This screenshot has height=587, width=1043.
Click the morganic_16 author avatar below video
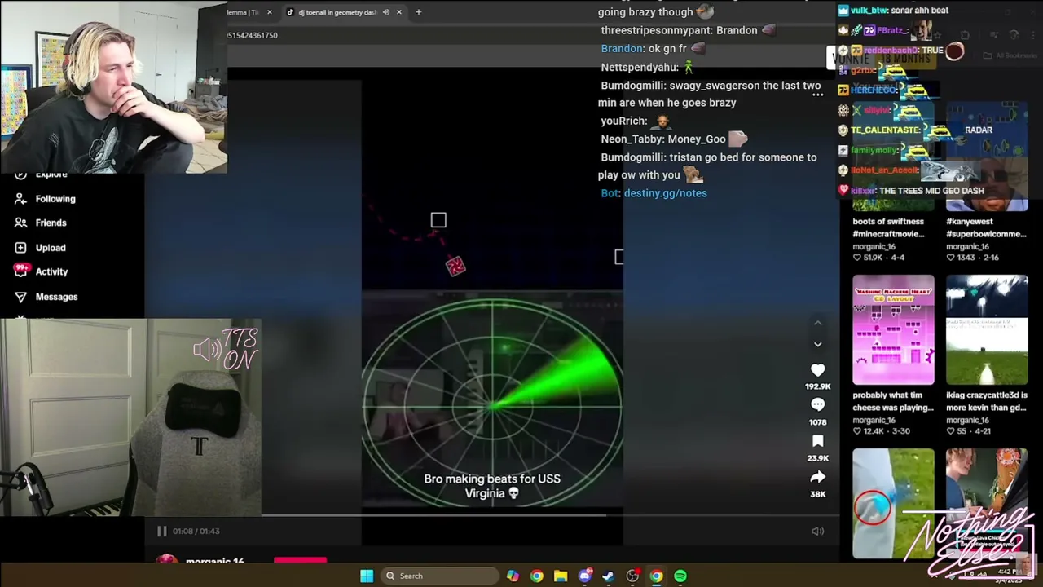coord(166,559)
